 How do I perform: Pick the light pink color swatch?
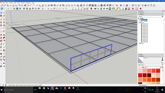140,71
